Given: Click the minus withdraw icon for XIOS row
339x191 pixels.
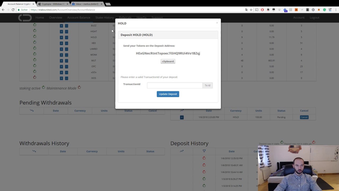Looking at the screenshot, I should pyautogui.click(x=66, y=78).
